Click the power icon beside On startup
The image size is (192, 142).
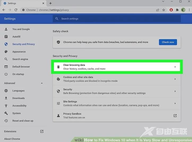click(x=6, y=74)
